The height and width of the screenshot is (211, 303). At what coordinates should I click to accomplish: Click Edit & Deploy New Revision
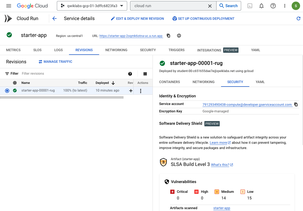pos(137,18)
